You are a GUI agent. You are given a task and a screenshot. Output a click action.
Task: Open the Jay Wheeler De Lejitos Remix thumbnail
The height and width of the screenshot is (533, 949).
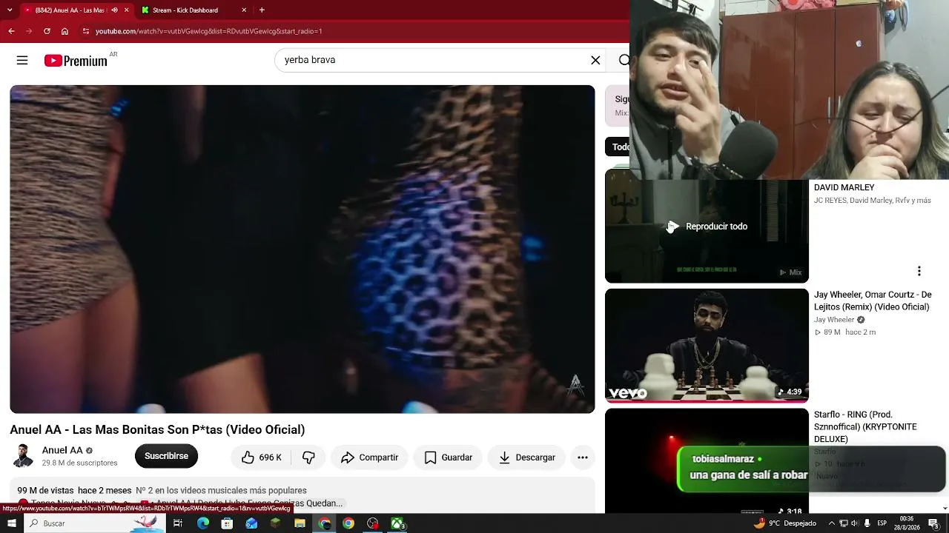707,346
